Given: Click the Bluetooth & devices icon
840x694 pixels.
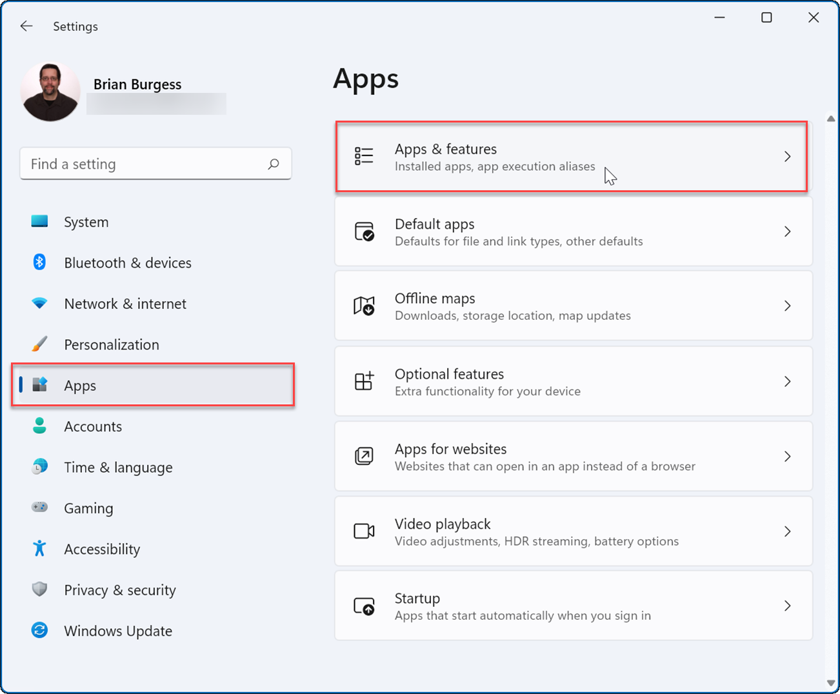Looking at the screenshot, I should pos(39,263).
